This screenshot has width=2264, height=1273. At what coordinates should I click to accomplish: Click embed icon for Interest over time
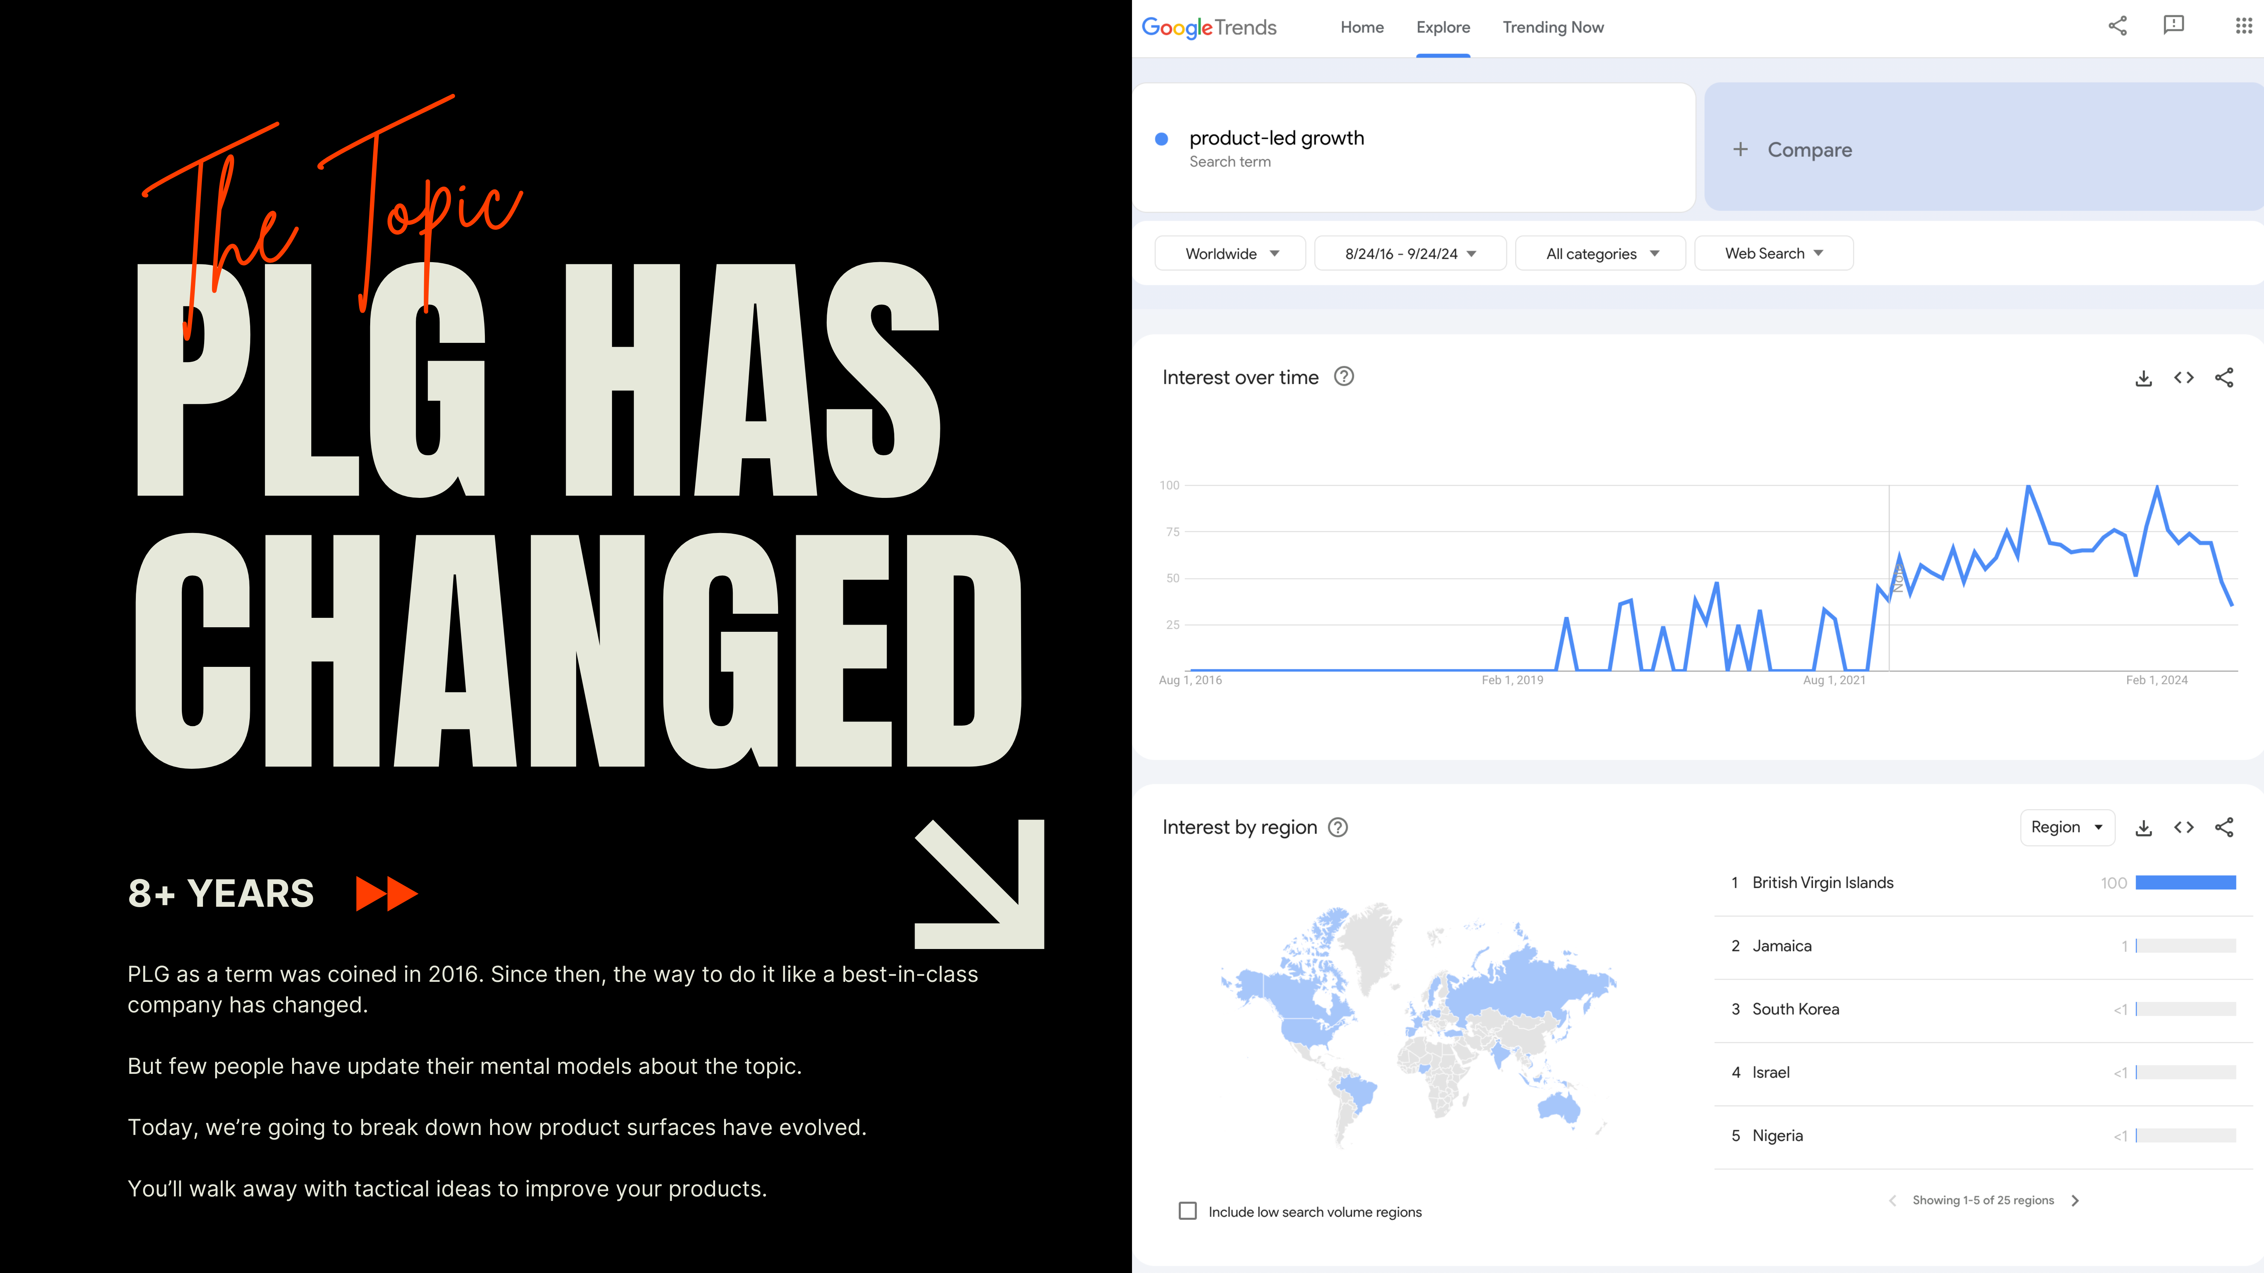[x=2184, y=378]
